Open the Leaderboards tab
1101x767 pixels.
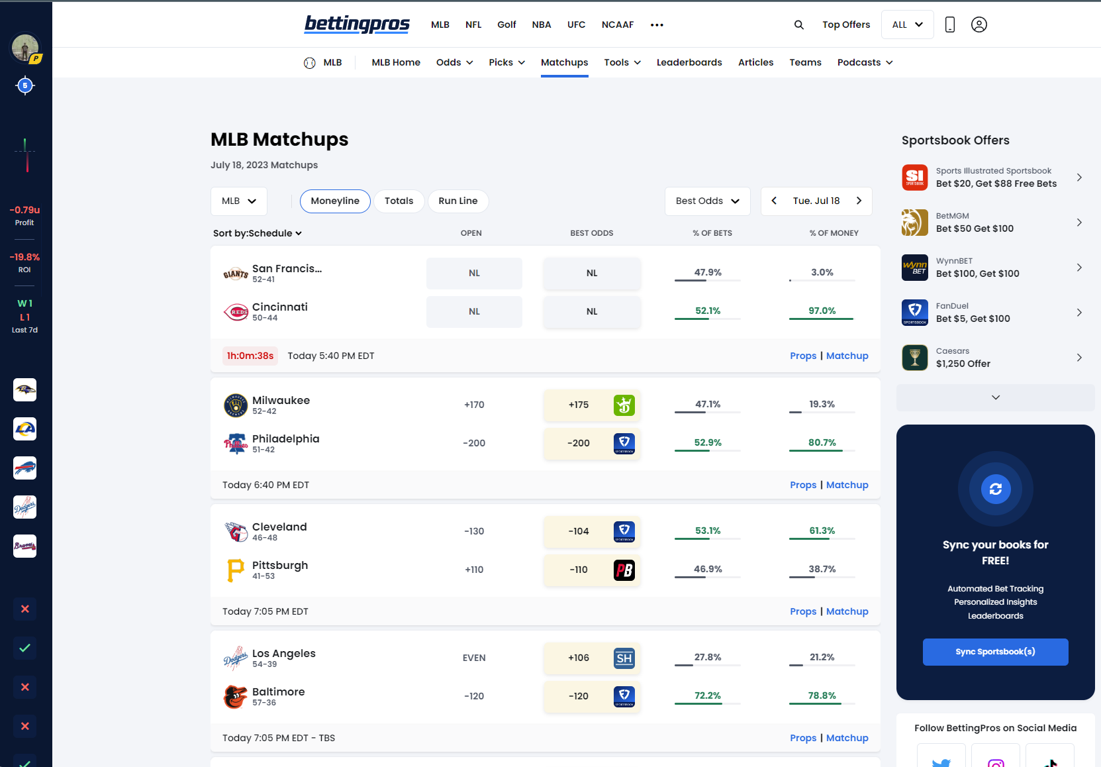pyautogui.click(x=689, y=62)
